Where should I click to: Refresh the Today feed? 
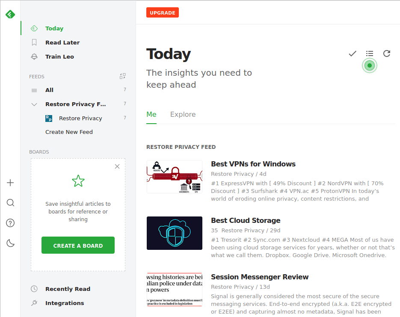coord(386,53)
